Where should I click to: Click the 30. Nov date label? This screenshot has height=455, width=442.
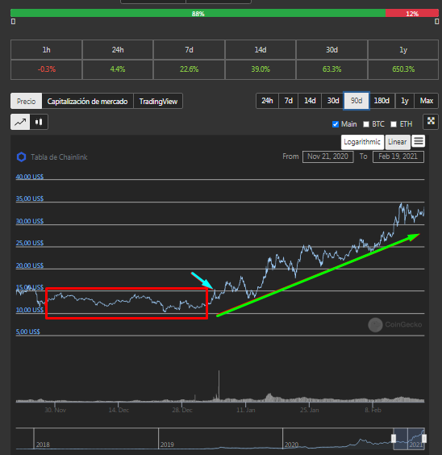(x=55, y=410)
